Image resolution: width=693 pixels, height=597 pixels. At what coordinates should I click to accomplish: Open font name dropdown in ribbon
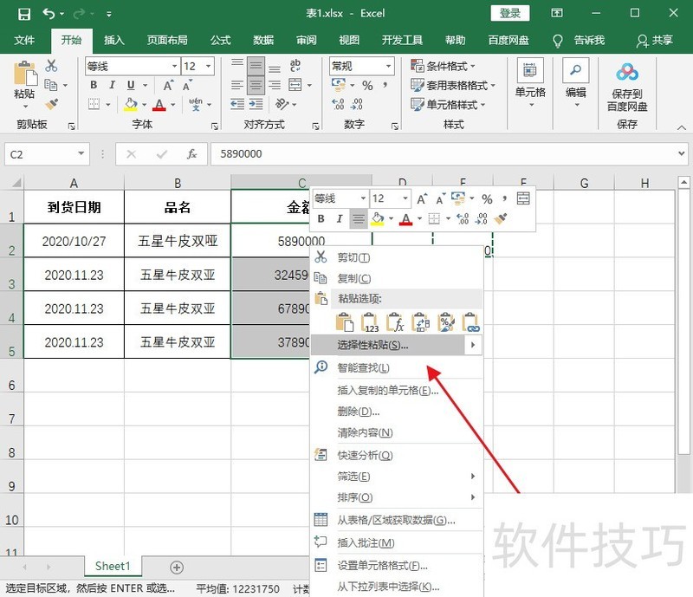pos(175,67)
